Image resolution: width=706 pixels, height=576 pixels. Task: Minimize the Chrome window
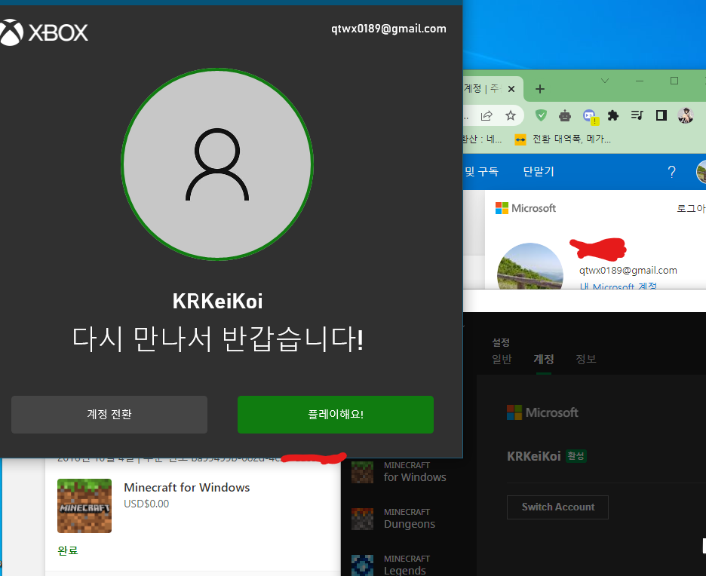(640, 81)
